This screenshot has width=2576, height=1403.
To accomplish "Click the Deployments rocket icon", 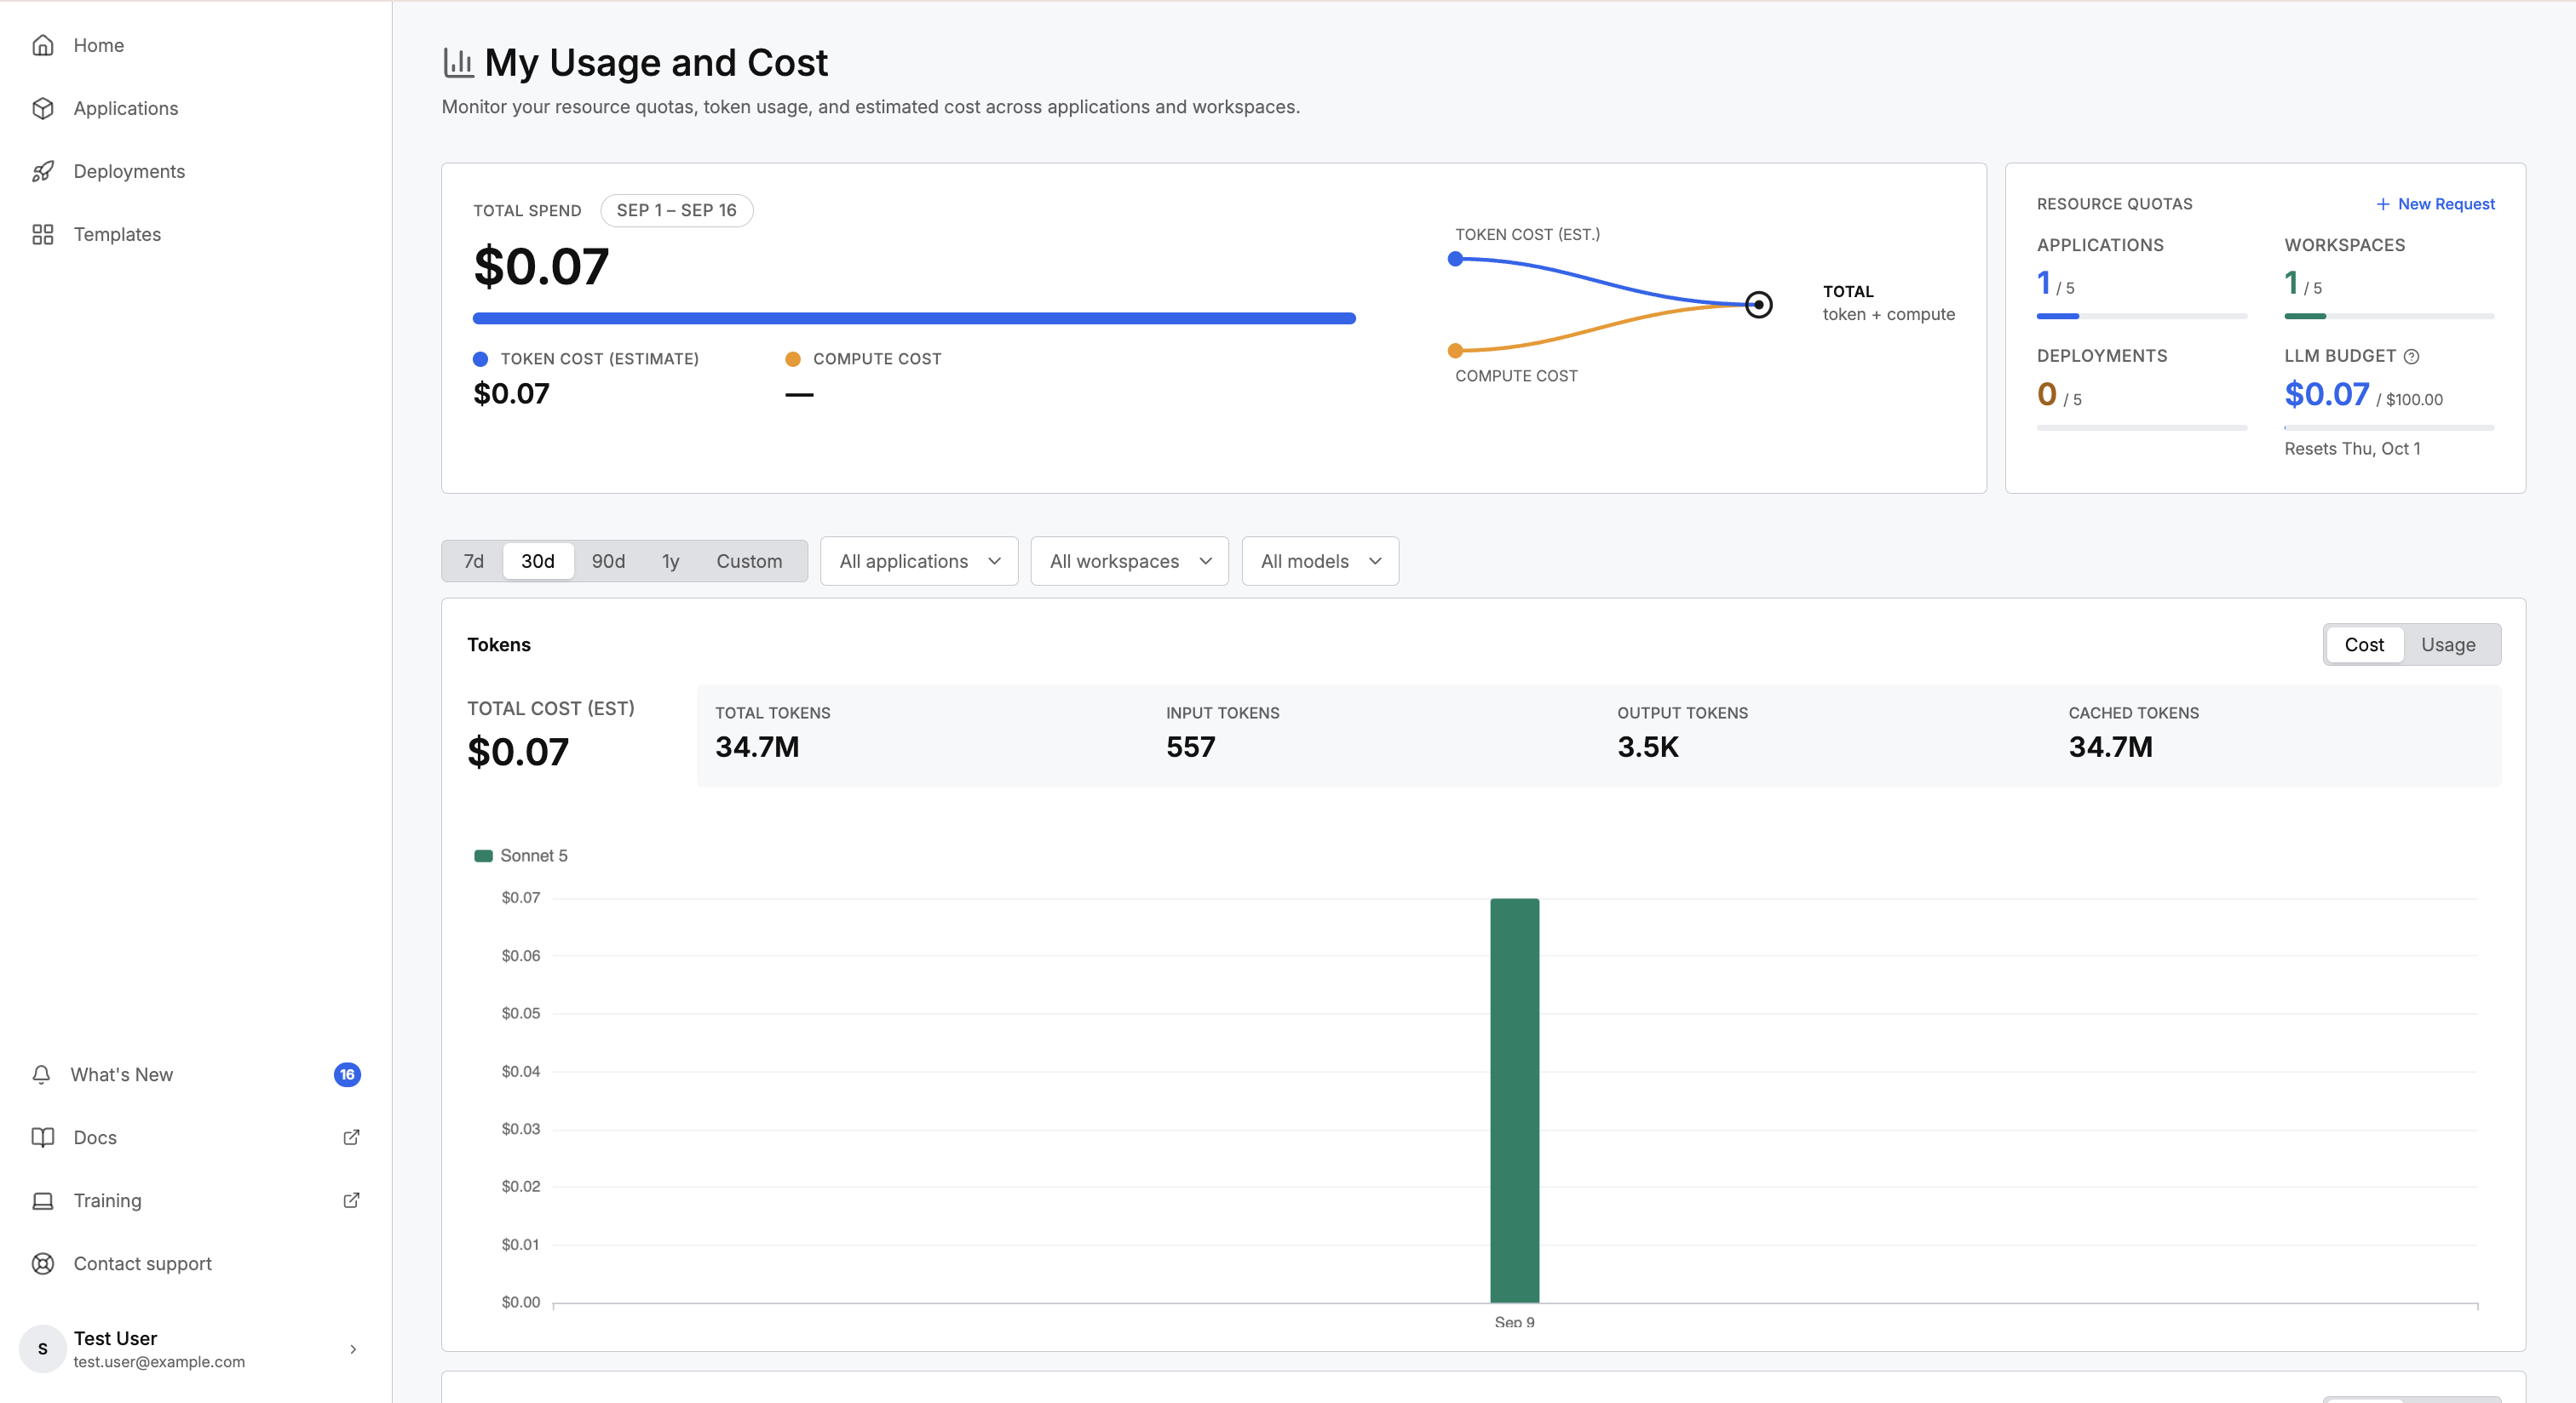I will pyautogui.click(x=42, y=171).
